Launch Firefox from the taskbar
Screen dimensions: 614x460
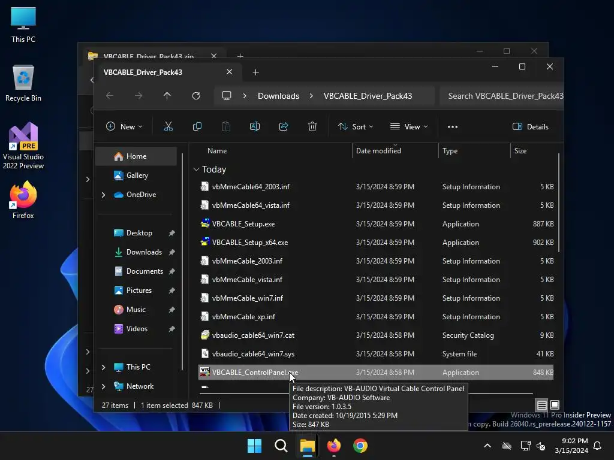click(x=333, y=446)
